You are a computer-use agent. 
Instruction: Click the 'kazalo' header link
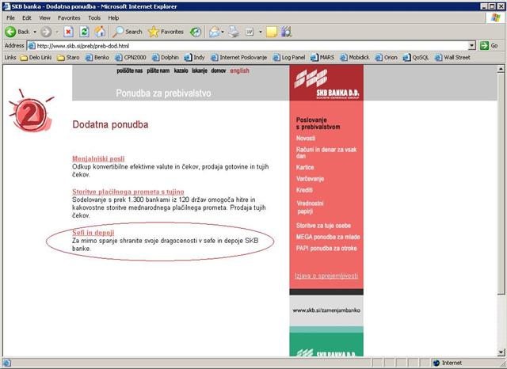coord(181,70)
